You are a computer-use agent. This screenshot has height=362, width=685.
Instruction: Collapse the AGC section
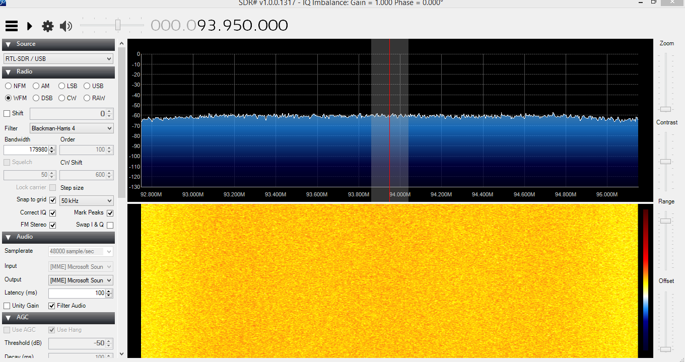(8, 317)
